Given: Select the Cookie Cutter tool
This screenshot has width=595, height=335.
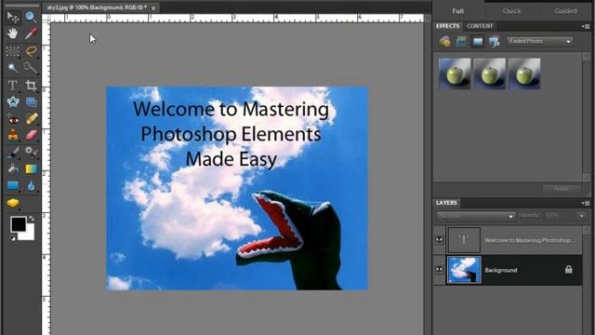Looking at the screenshot, I should (12, 101).
